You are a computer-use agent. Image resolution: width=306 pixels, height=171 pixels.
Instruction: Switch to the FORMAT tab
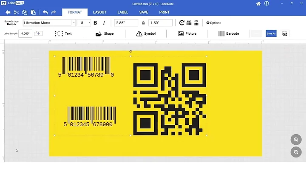click(x=75, y=12)
